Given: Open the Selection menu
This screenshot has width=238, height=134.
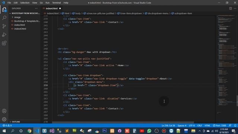Looking at the screenshot, I should pos(25,3).
